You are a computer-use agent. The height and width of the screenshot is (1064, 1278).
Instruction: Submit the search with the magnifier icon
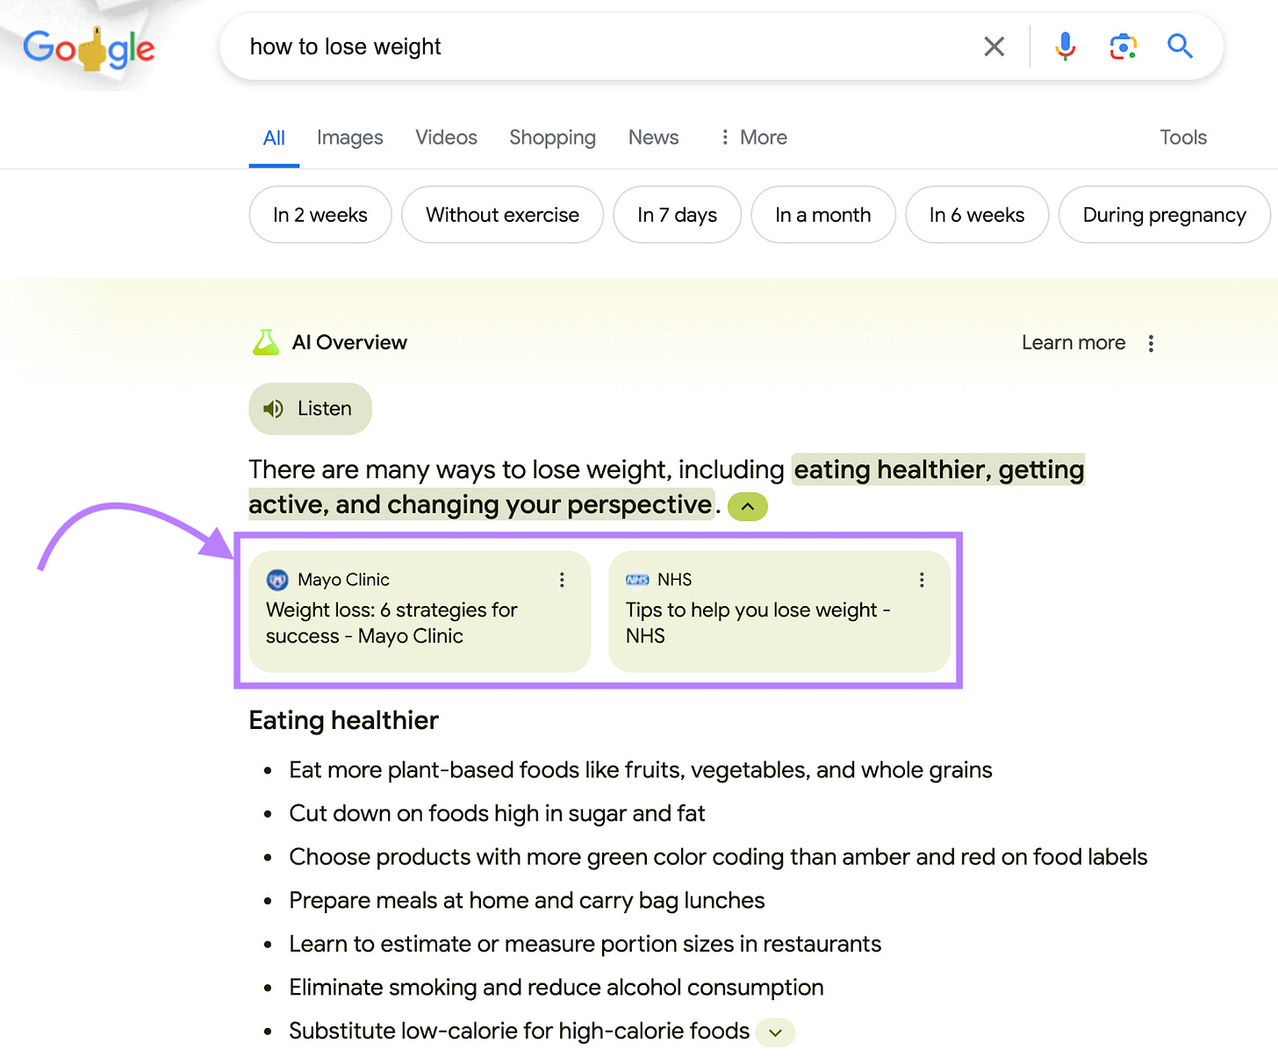[x=1180, y=46]
